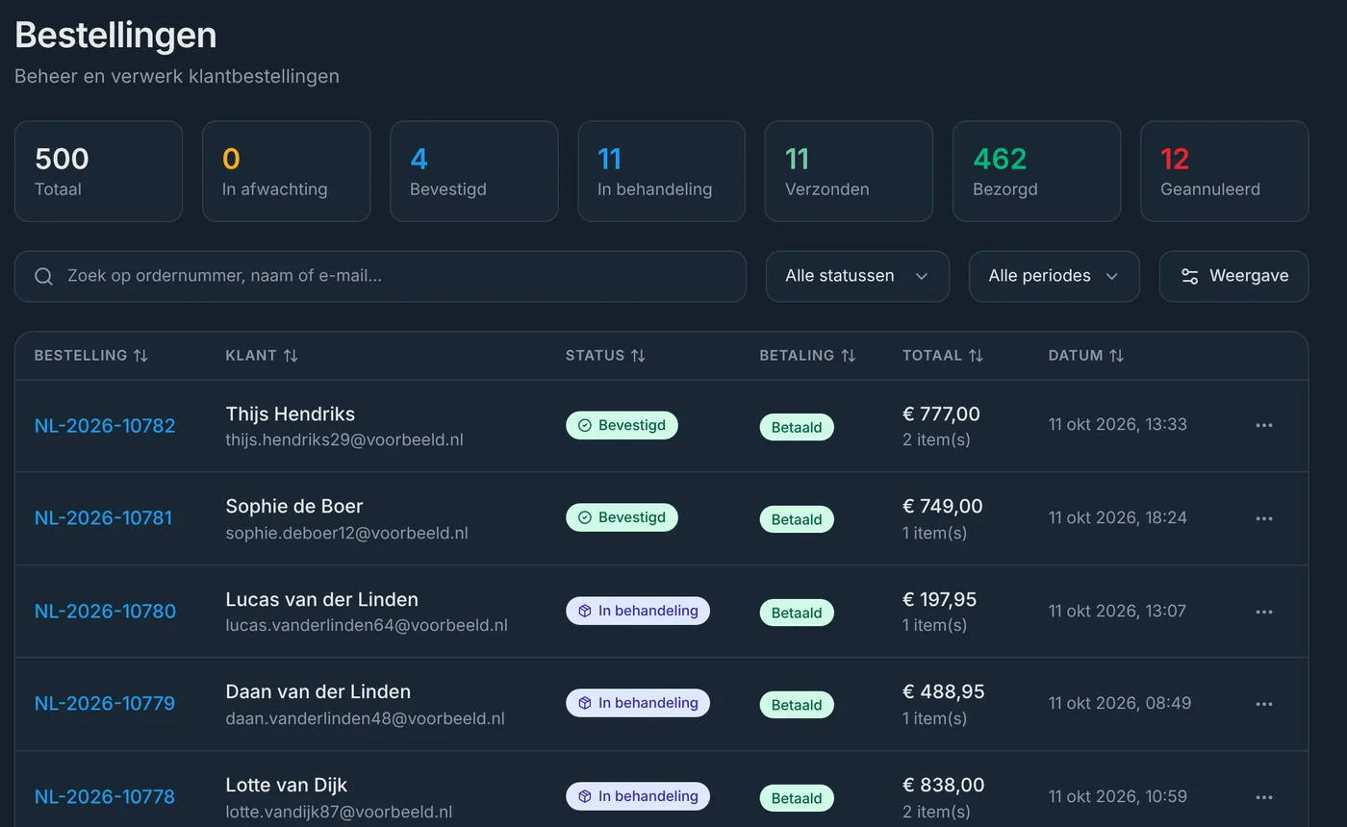Filter by the Bezorgd 462 summary card
This screenshot has width=1347, height=827.
[x=1036, y=171]
